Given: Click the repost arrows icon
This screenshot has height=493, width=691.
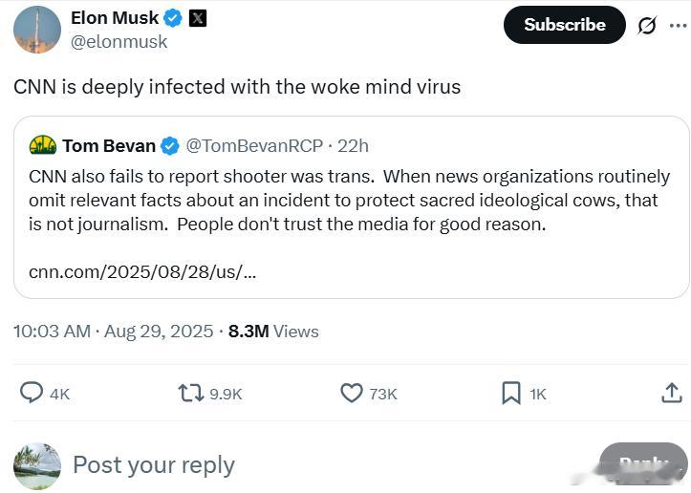Looking at the screenshot, I should coord(191,393).
